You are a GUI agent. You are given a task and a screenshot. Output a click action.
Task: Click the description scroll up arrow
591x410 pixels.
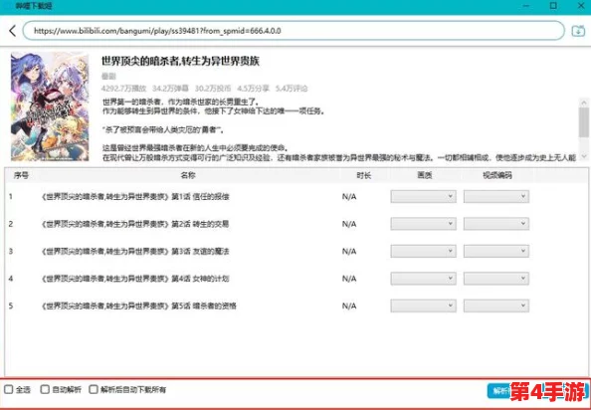pyautogui.click(x=584, y=102)
